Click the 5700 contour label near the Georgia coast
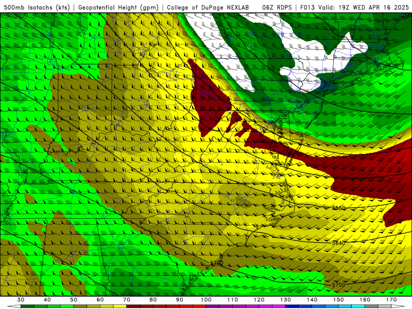The height and width of the screenshot is (309, 412). (x=217, y=263)
